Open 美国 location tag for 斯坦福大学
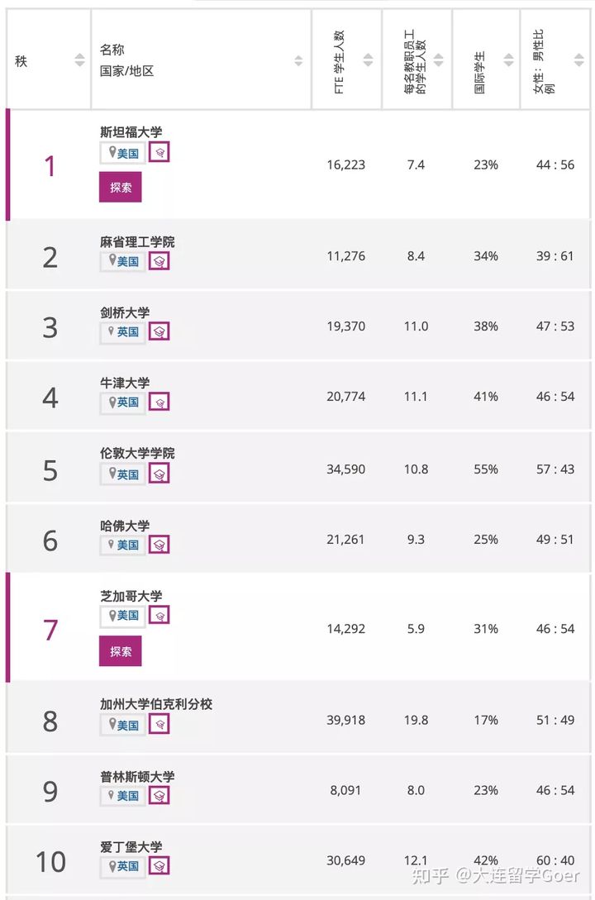Image resolution: width=595 pixels, height=900 pixels. coord(123,153)
